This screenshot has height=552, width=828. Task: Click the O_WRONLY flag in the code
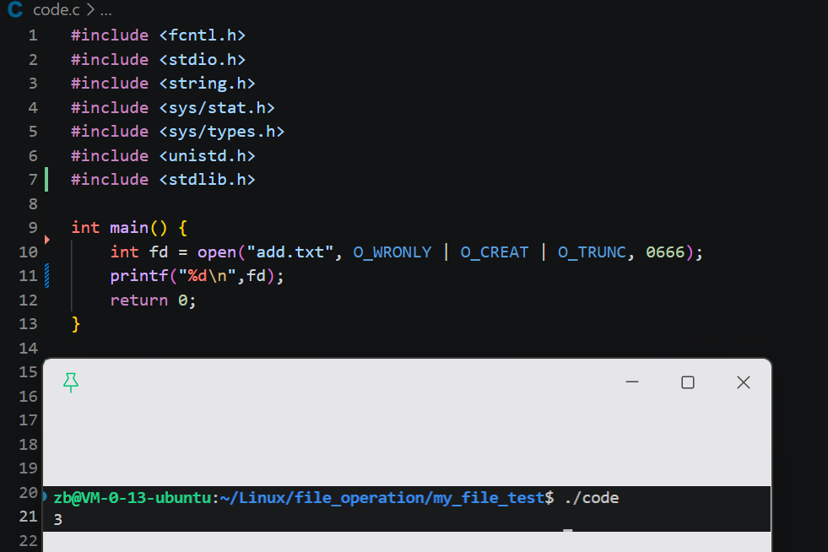pos(392,252)
